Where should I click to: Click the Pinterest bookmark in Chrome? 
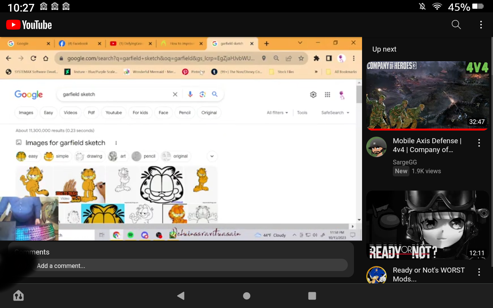click(193, 72)
